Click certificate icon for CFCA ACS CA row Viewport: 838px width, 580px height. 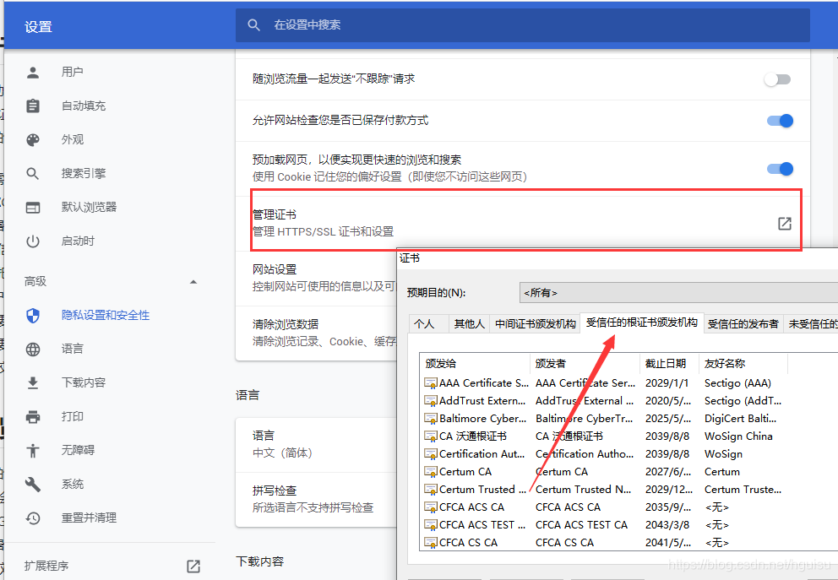tap(430, 507)
